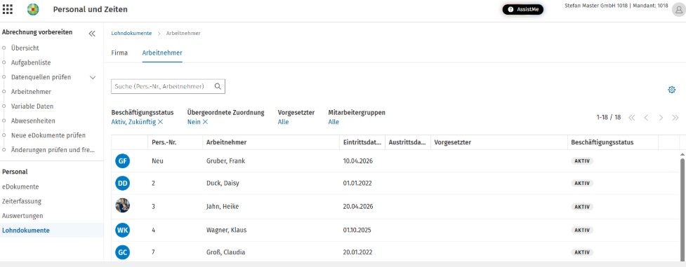Select Duck, Daisy name cell

pos(223,183)
